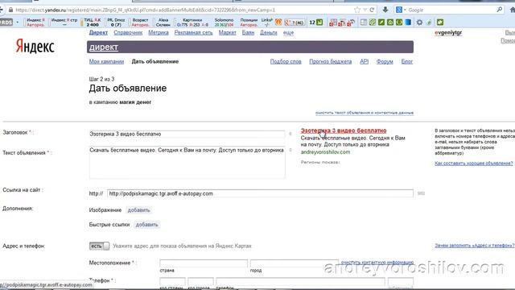Click the RDS bar settings gear icon
515x290 pixels.
coord(419,23)
